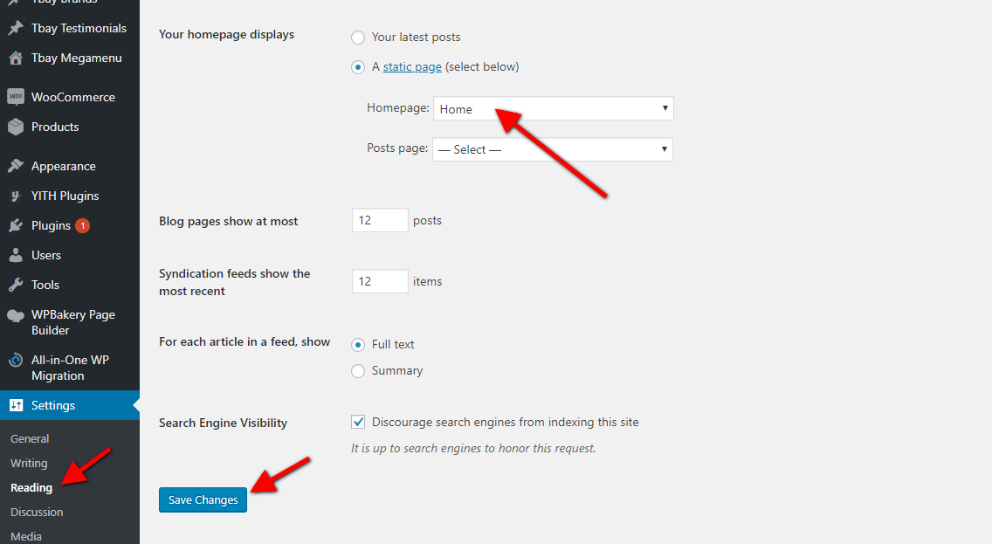The height and width of the screenshot is (544, 992).
Task: Click the Tools wrench icon
Action: 15,285
